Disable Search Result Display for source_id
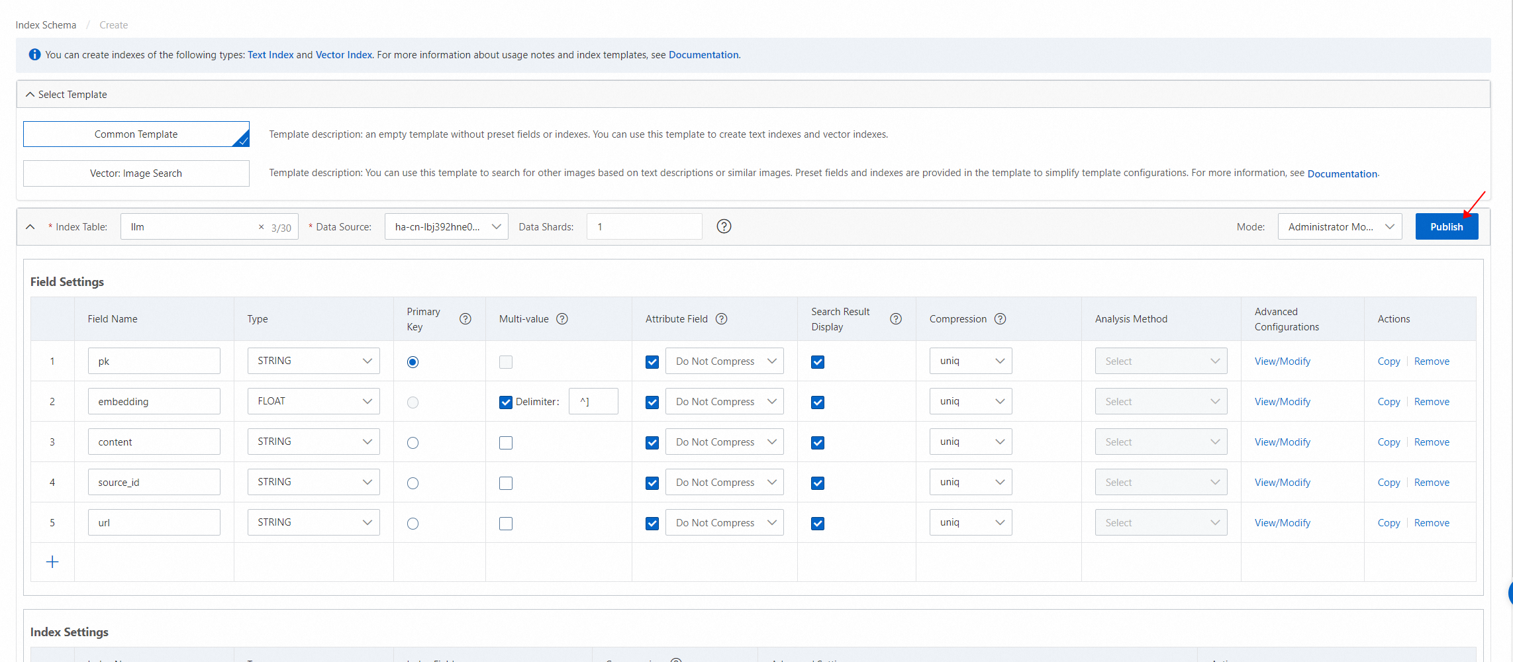1513x662 pixels. point(818,483)
